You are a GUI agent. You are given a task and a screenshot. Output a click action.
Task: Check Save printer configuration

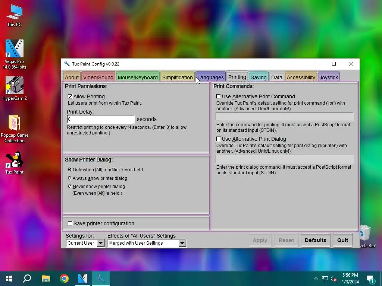point(70,223)
